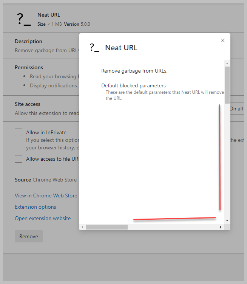
Task: Click the Version 5.0.0 text
Action: click(x=77, y=24)
